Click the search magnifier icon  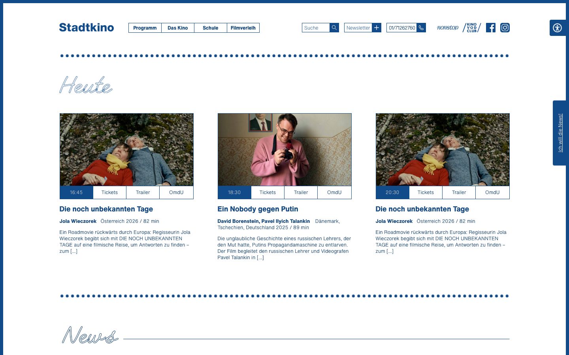pos(334,28)
